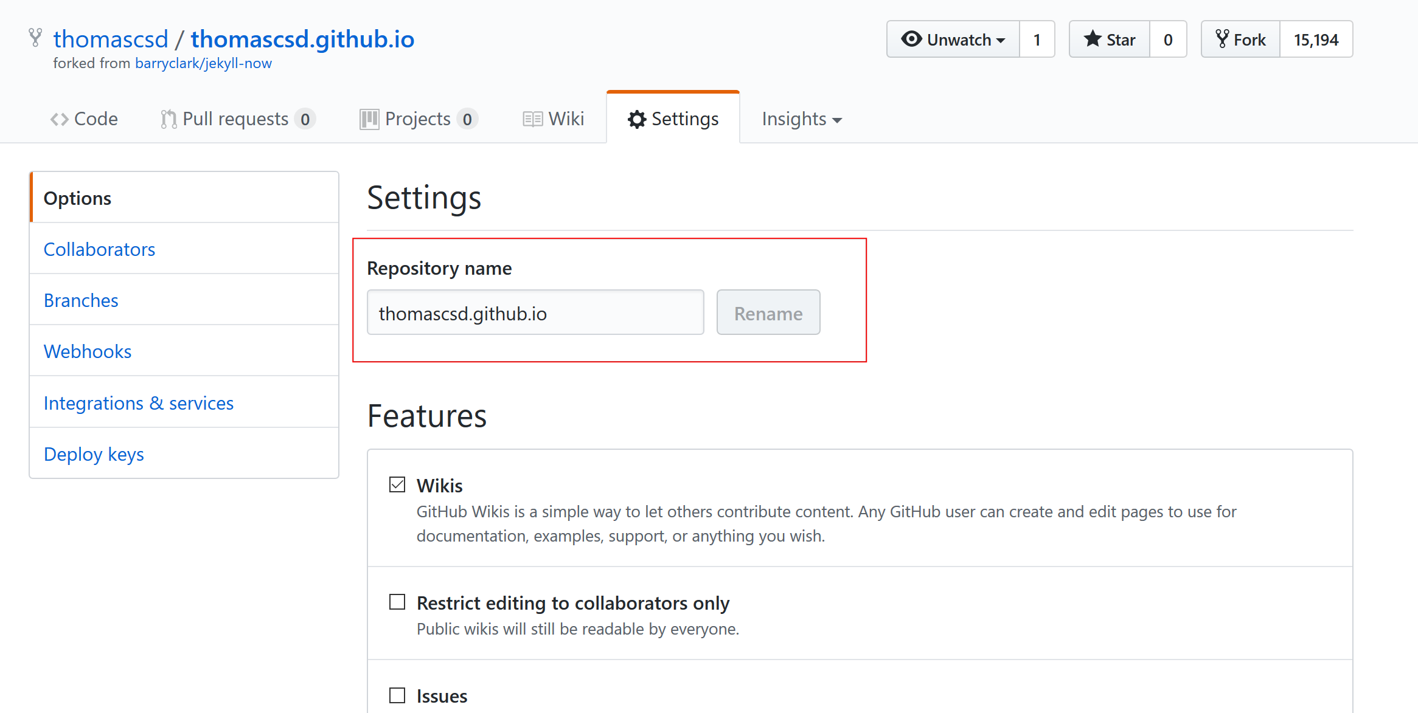Open Deploy keys settings page
Screen dimensions: 1418x713
[x=94, y=454]
